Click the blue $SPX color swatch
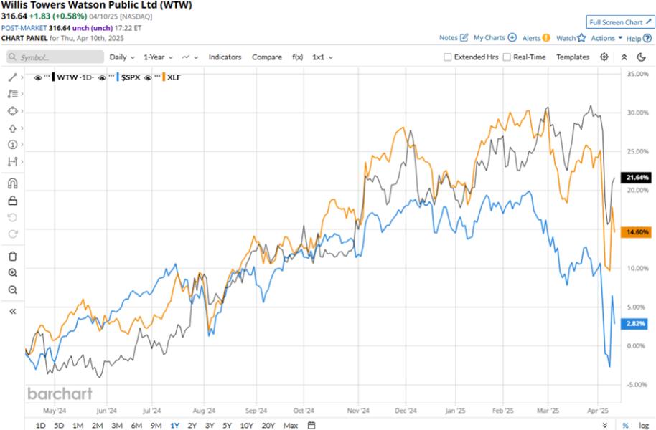 click(118, 77)
